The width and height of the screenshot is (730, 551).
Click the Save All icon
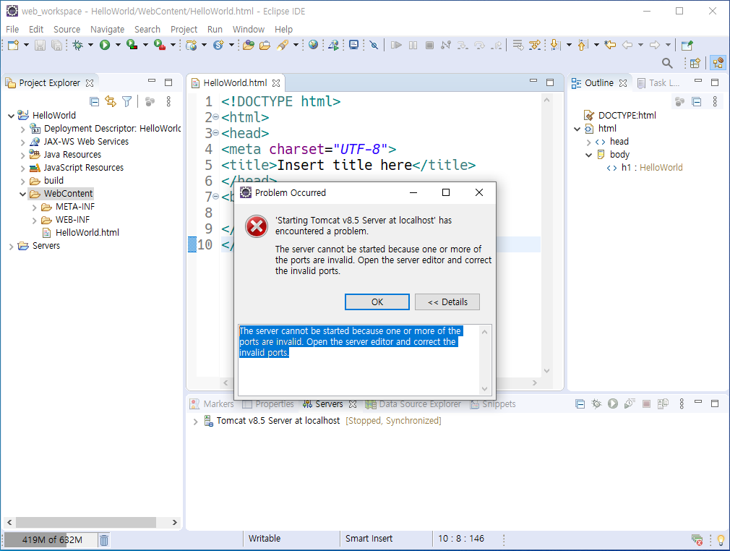tap(56, 45)
